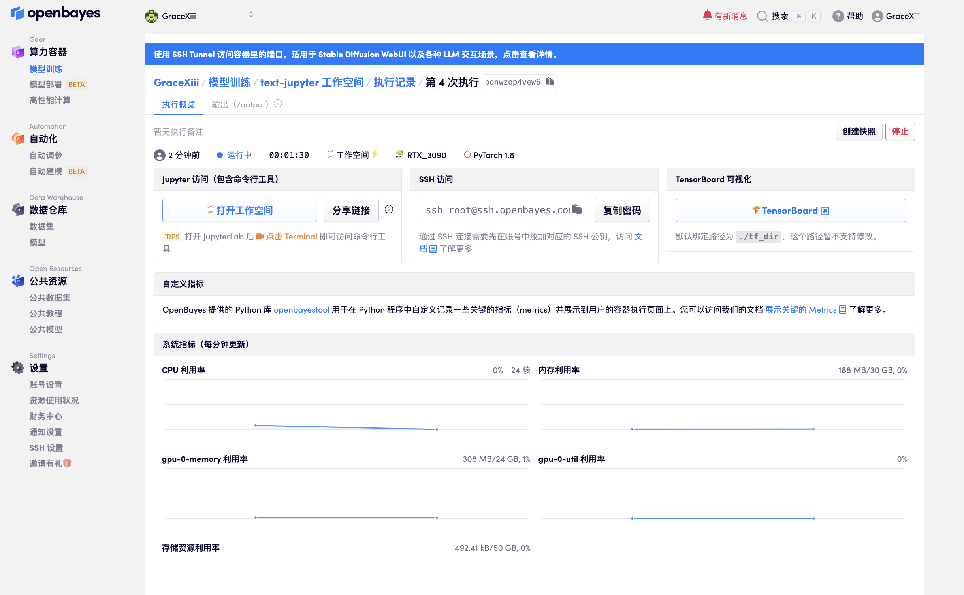This screenshot has width=964, height=595.
Task: Click the openbayes logo
Action: (x=56, y=13)
